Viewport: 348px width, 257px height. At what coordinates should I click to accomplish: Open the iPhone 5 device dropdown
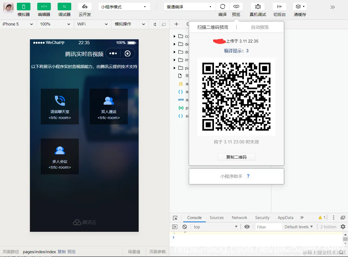click(x=18, y=24)
